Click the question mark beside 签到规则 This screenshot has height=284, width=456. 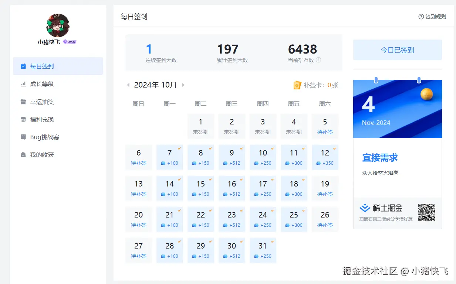tap(421, 17)
